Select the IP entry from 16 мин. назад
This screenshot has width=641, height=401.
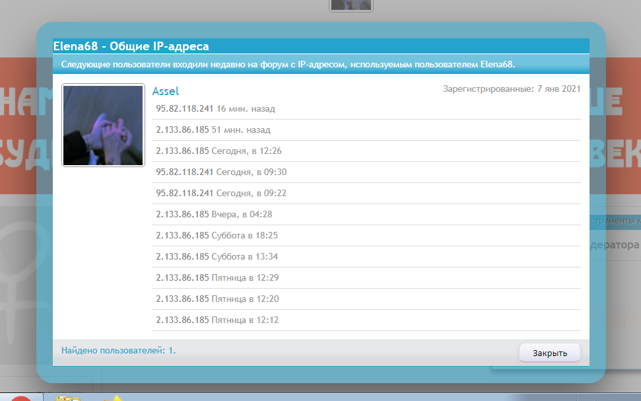click(215, 108)
